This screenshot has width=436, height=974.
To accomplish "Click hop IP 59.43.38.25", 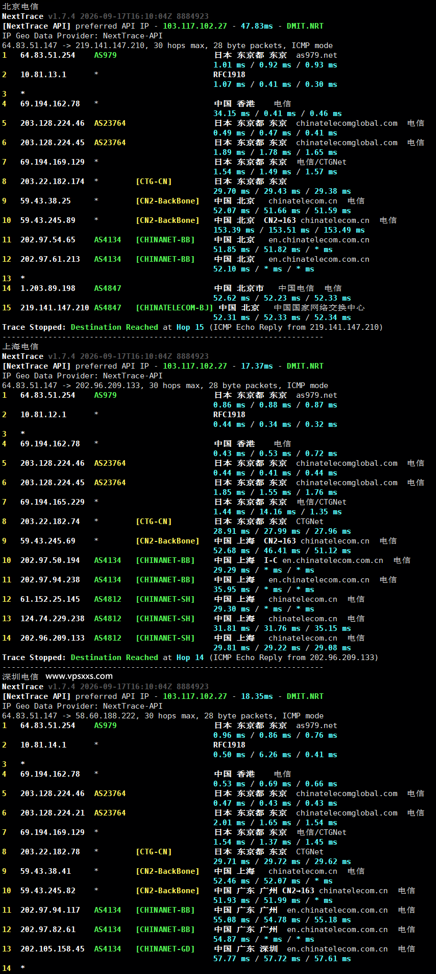I will point(45,201).
